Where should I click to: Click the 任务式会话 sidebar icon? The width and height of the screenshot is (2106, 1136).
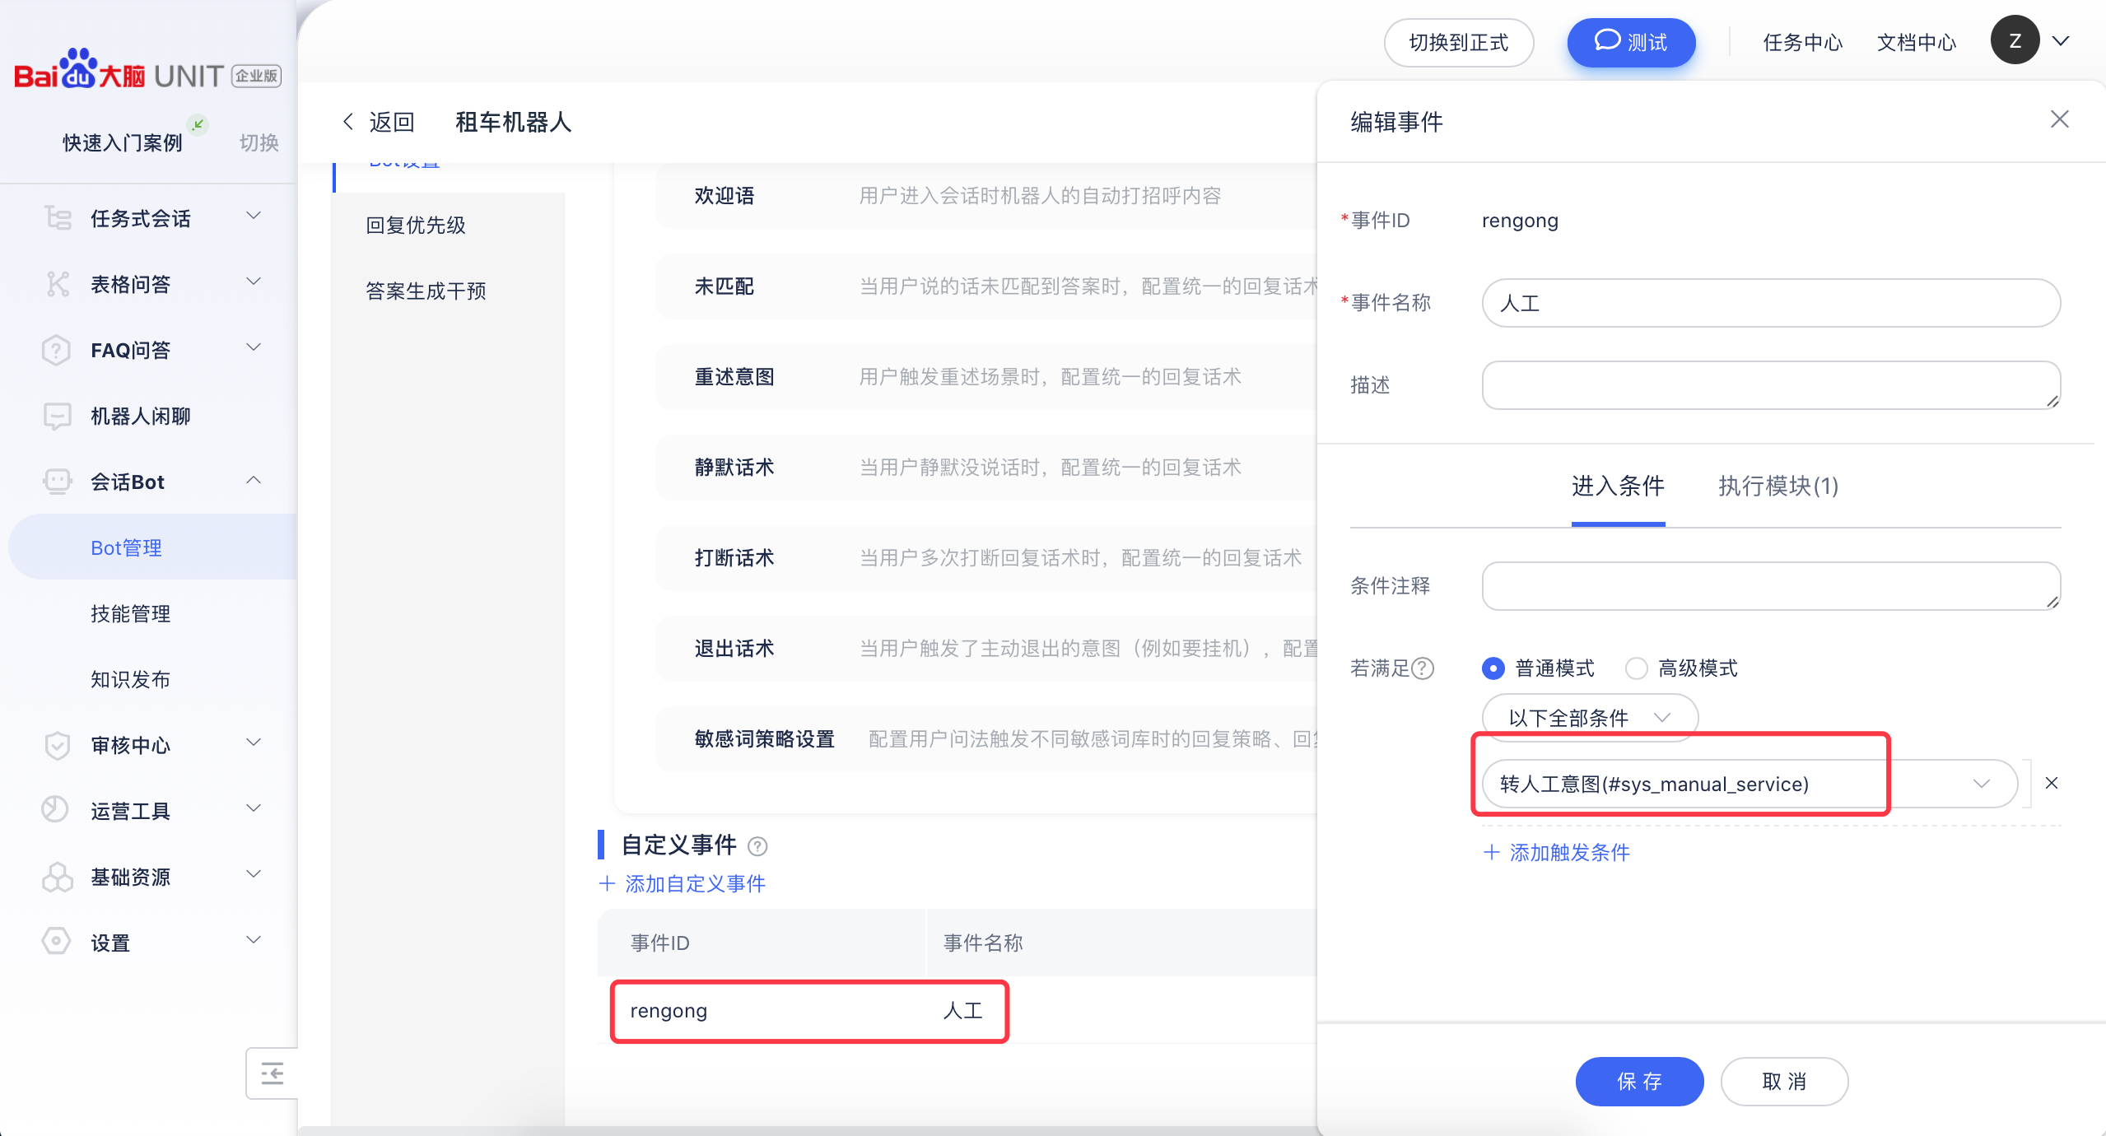[x=58, y=218]
